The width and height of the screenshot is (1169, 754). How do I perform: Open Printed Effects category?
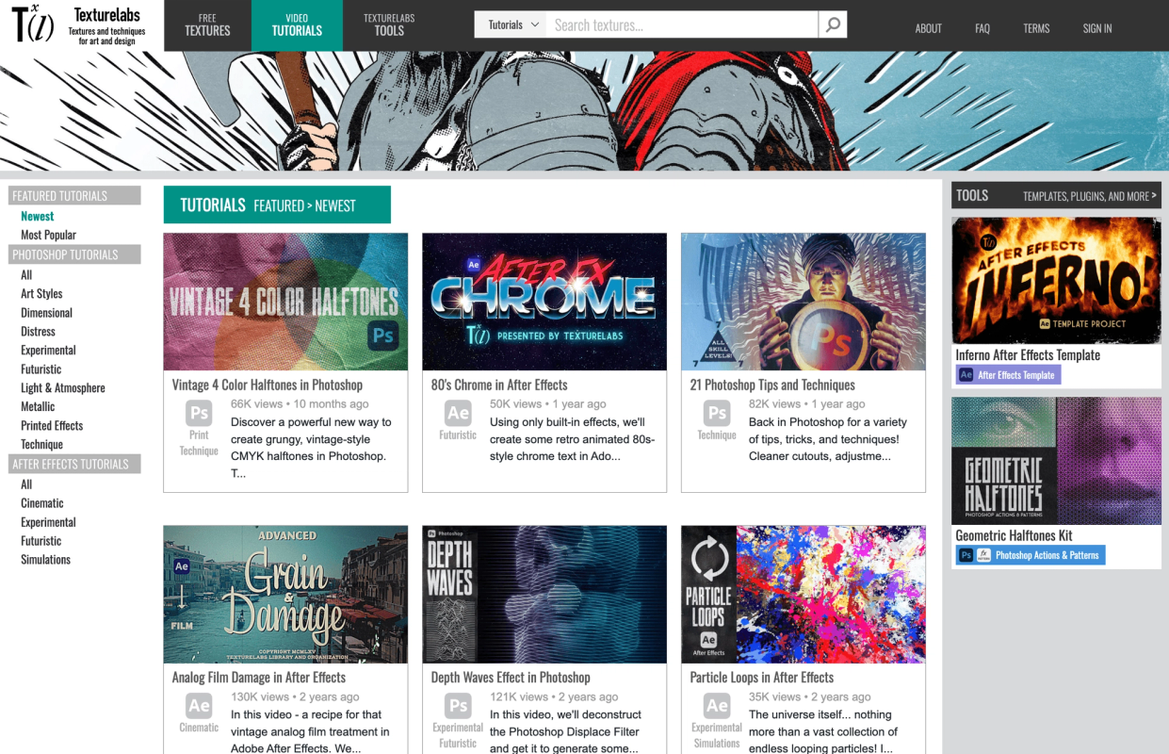coord(52,425)
